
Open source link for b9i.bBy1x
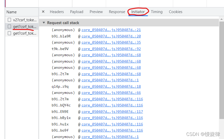(x=112, y=118)
